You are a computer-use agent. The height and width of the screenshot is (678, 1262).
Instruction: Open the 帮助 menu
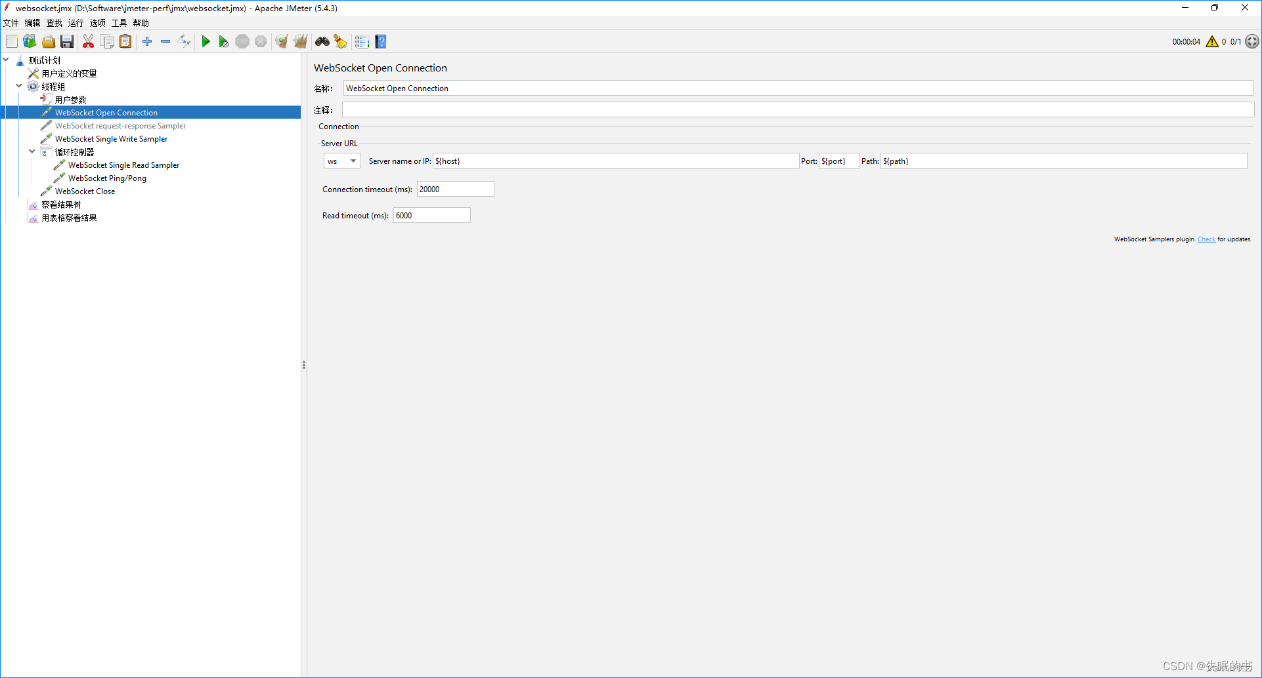[x=141, y=23]
